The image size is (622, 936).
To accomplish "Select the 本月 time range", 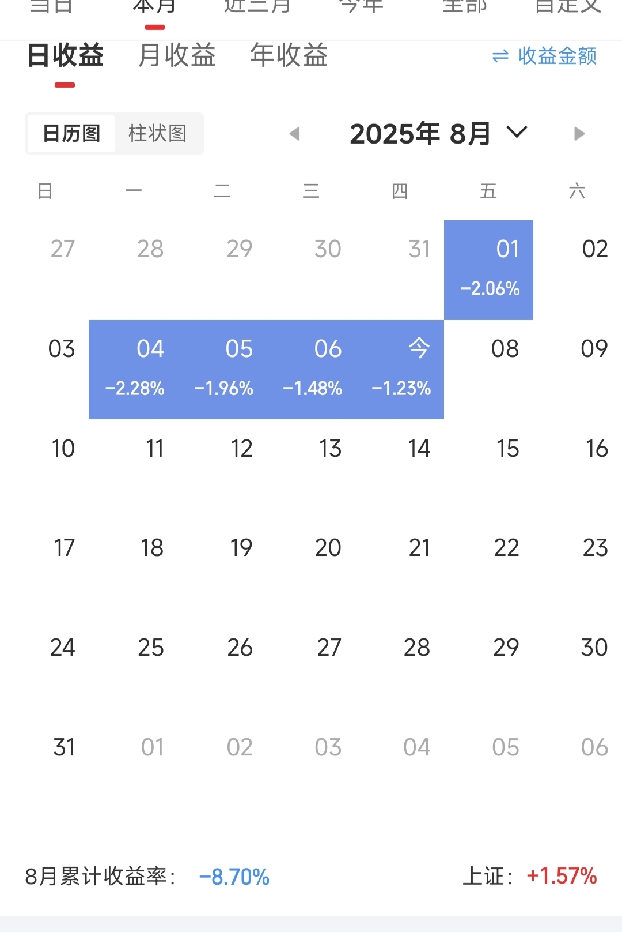I will [154, 7].
